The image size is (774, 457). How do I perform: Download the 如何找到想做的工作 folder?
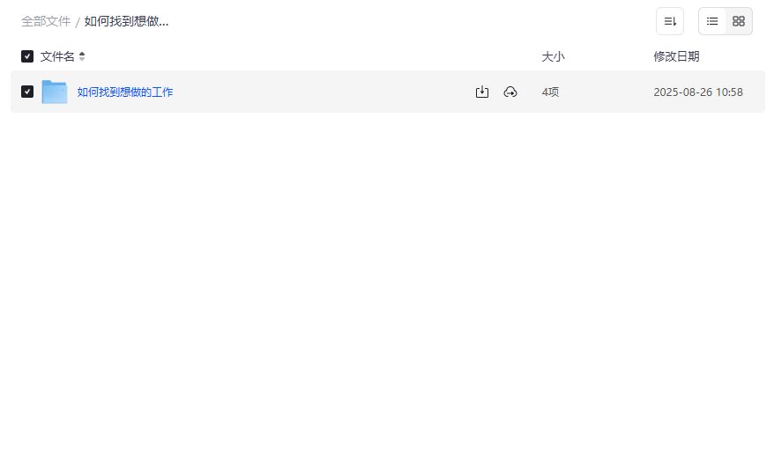482,92
